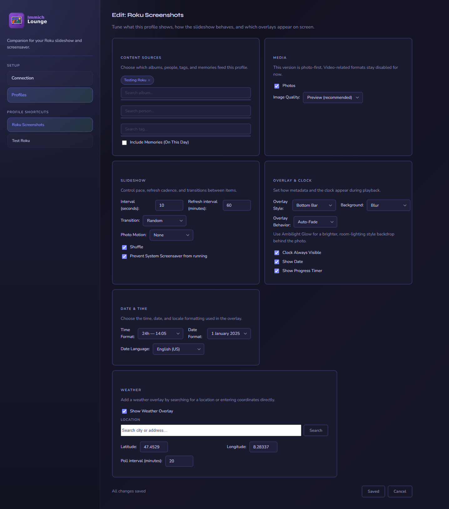Toggle the Shuffle checkbox

point(125,247)
